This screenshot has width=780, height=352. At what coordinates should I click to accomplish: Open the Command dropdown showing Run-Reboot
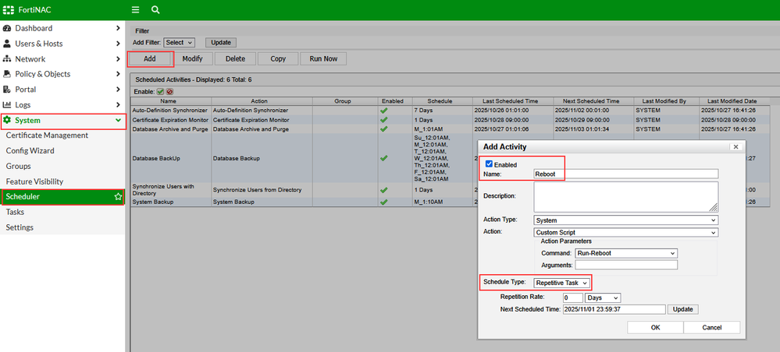pyautogui.click(x=625, y=253)
